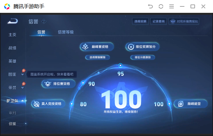Screen dimensions: 213x136
Task: Click the 真人竞技资格 button label
Action: [x=51, y=104]
